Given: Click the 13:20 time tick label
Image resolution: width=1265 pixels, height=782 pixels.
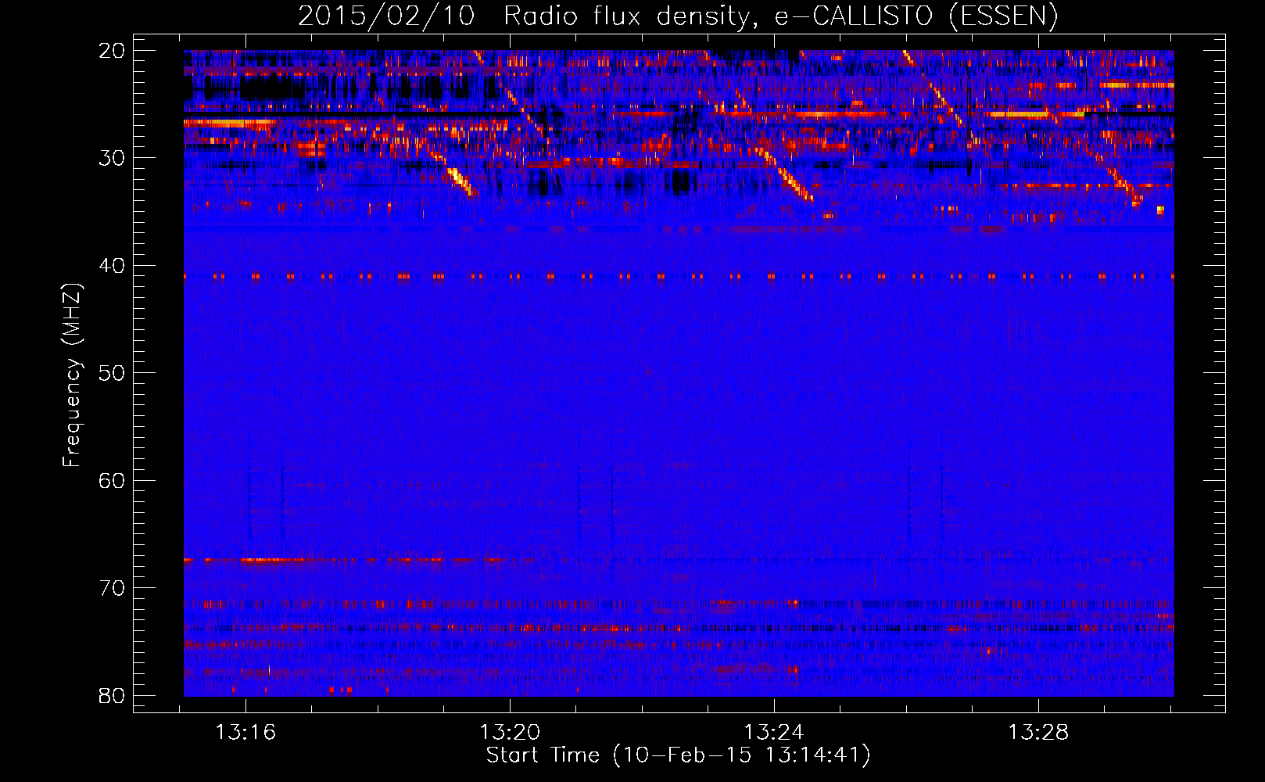Looking at the screenshot, I should (510, 733).
